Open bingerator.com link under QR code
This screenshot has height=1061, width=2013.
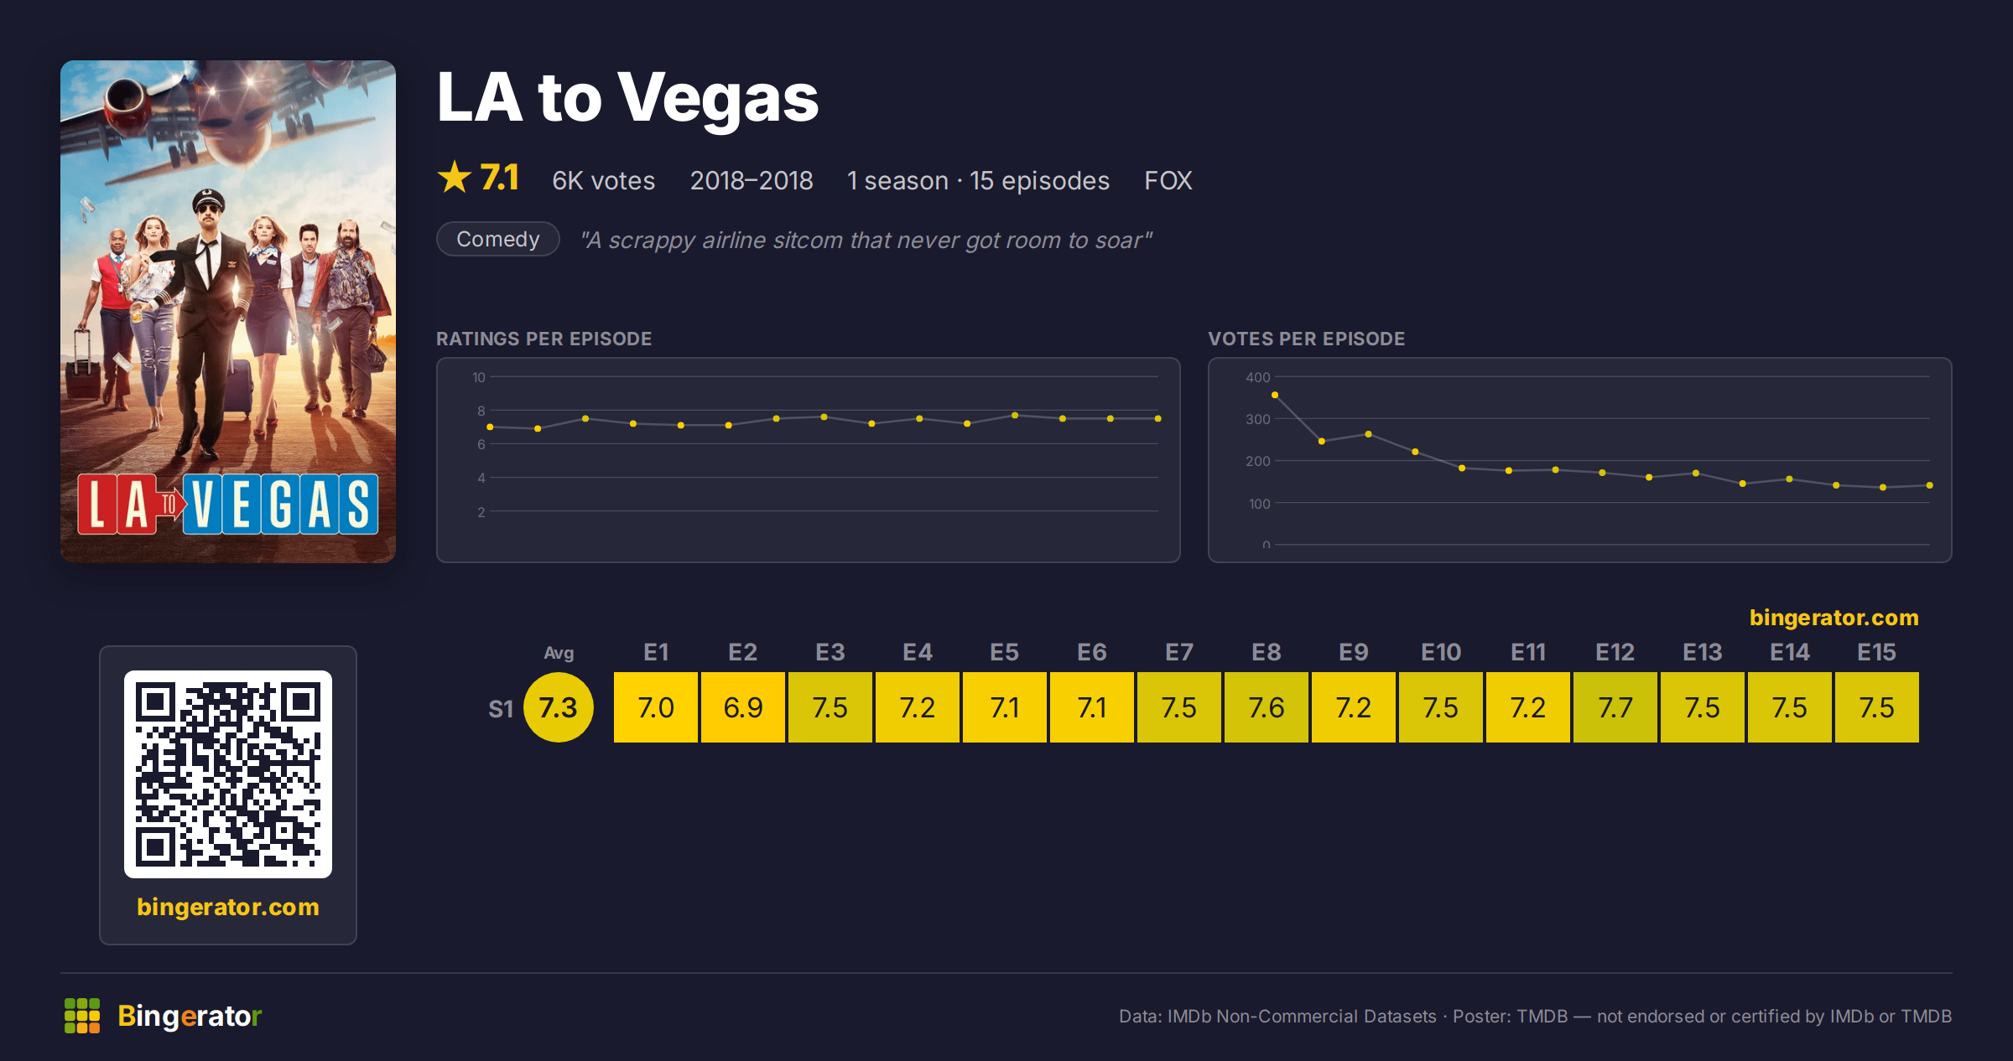(x=228, y=907)
